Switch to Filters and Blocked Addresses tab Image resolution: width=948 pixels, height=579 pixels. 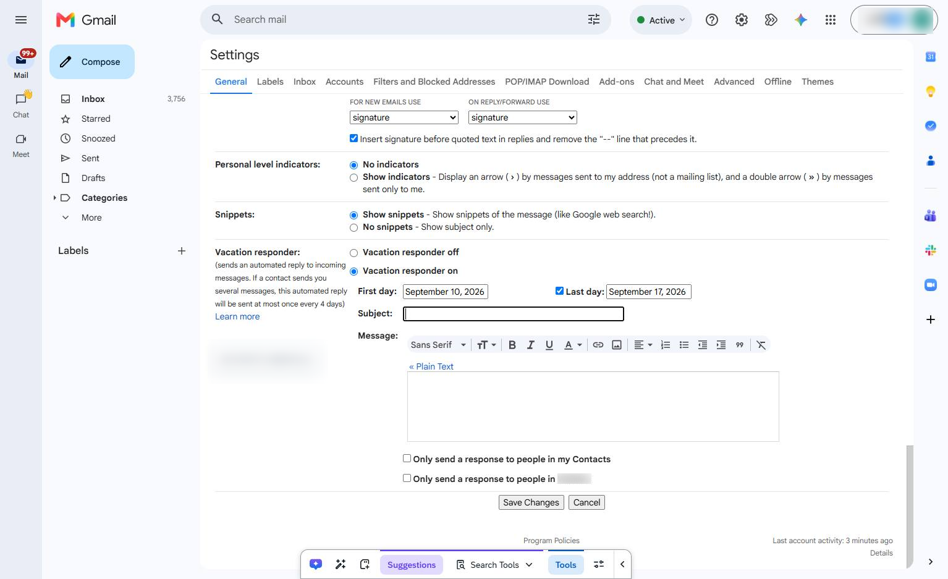click(x=434, y=82)
